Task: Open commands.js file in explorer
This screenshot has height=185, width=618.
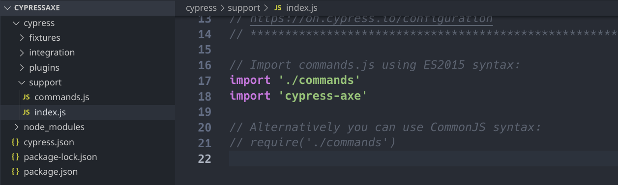Action: tap(62, 97)
